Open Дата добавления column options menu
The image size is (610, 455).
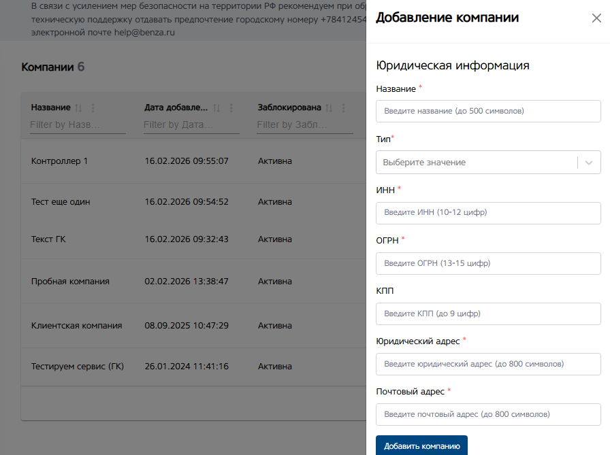231,108
